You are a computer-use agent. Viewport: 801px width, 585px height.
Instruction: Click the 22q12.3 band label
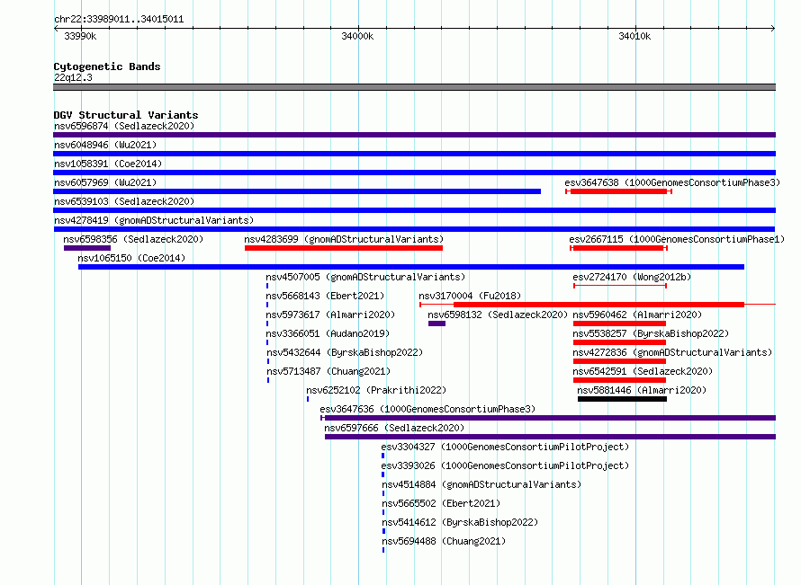click(73, 77)
